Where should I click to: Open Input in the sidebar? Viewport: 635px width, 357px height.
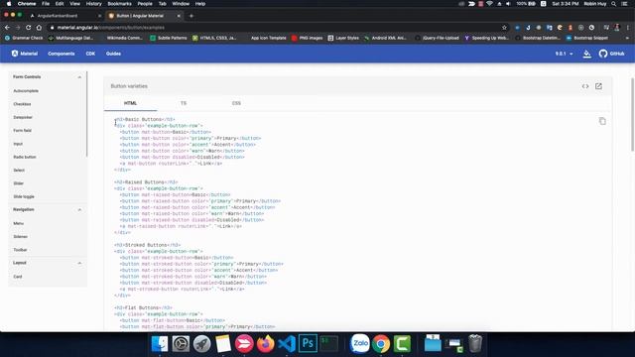[18, 144]
